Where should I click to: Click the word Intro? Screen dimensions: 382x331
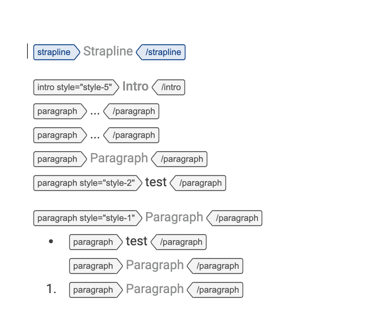135,87
